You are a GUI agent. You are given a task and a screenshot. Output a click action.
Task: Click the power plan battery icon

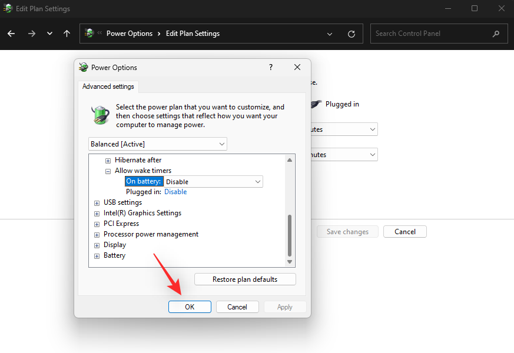point(100,114)
